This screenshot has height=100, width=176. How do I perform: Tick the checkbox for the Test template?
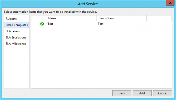(35, 24)
